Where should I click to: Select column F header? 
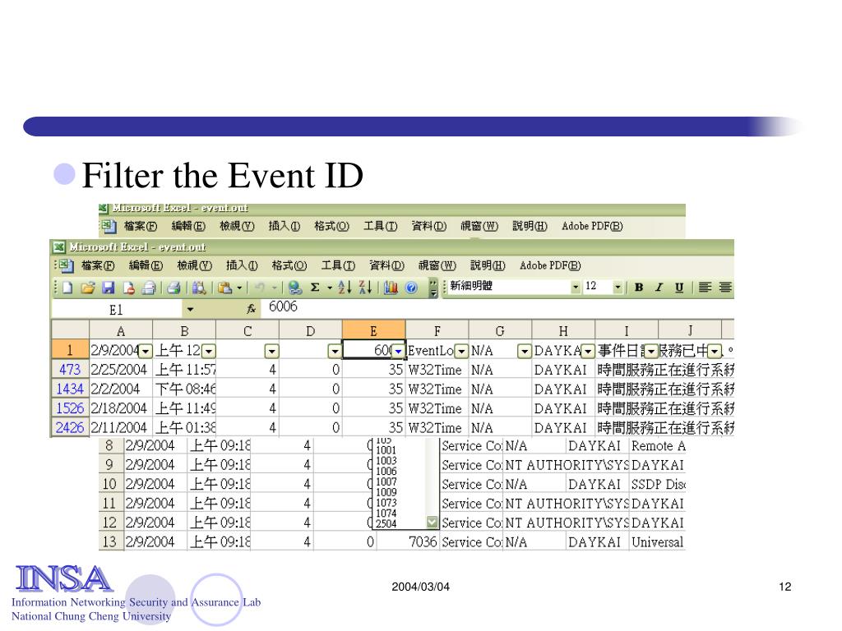point(437,330)
